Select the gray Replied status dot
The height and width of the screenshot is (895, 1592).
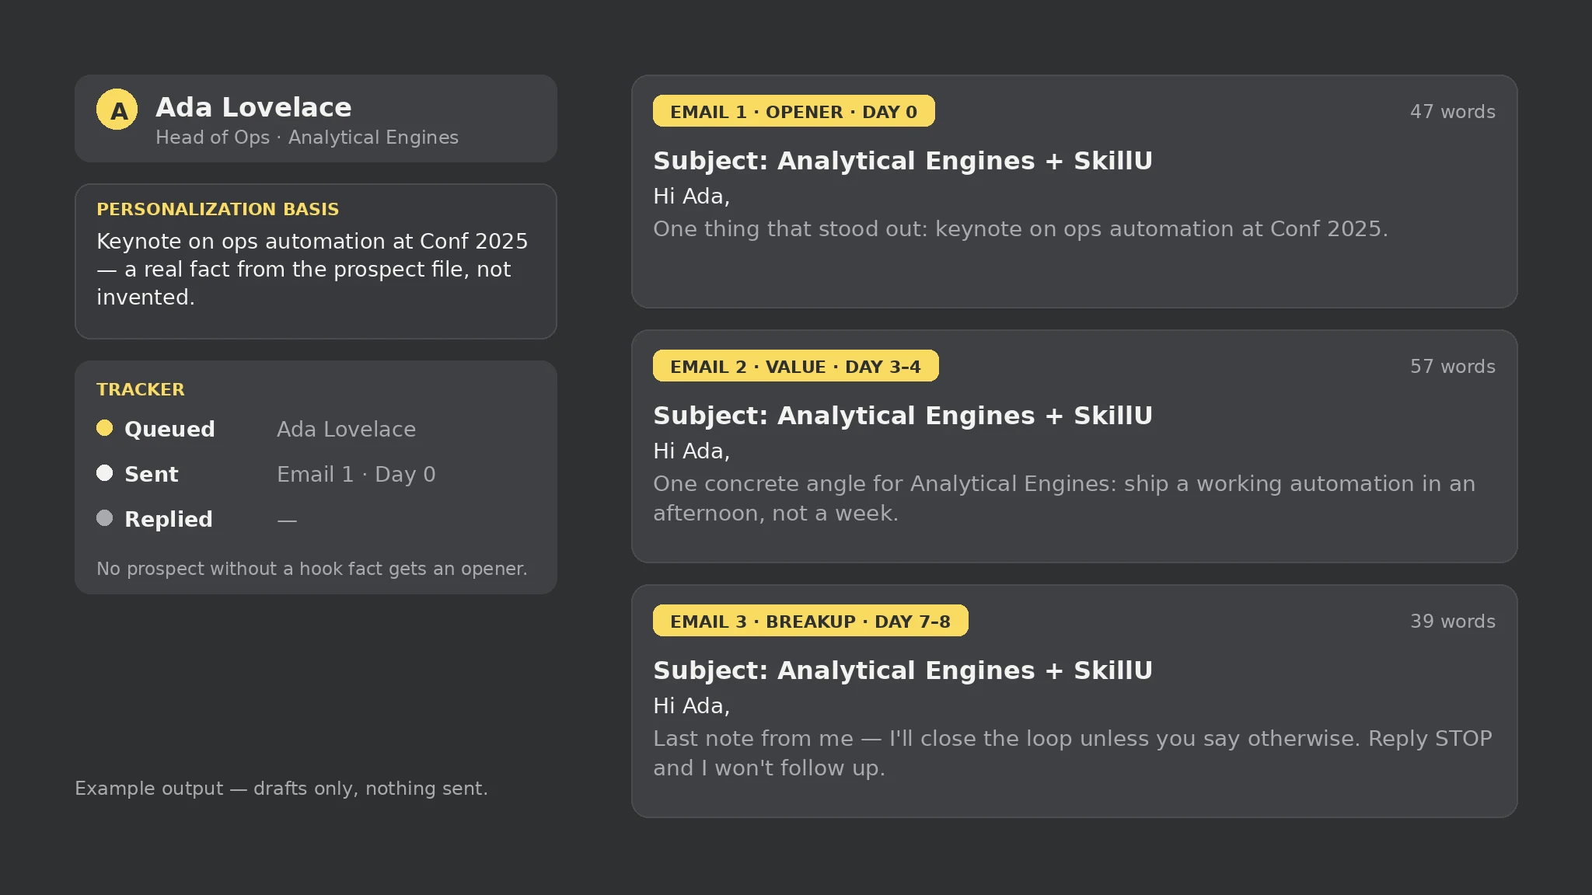pos(105,518)
